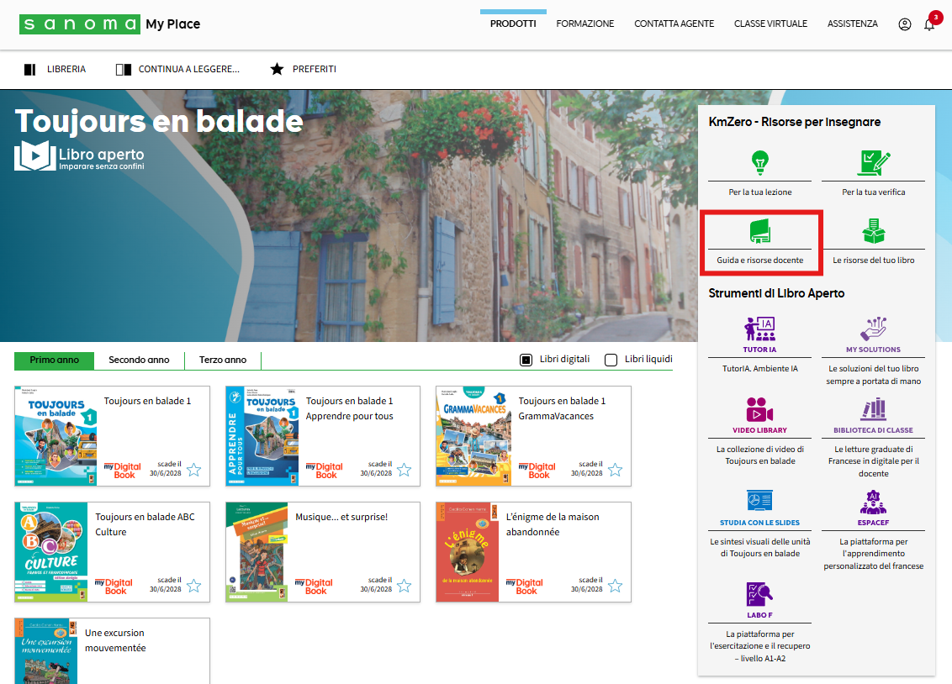
Task: Open Studia con le slides icon
Action: [759, 502]
